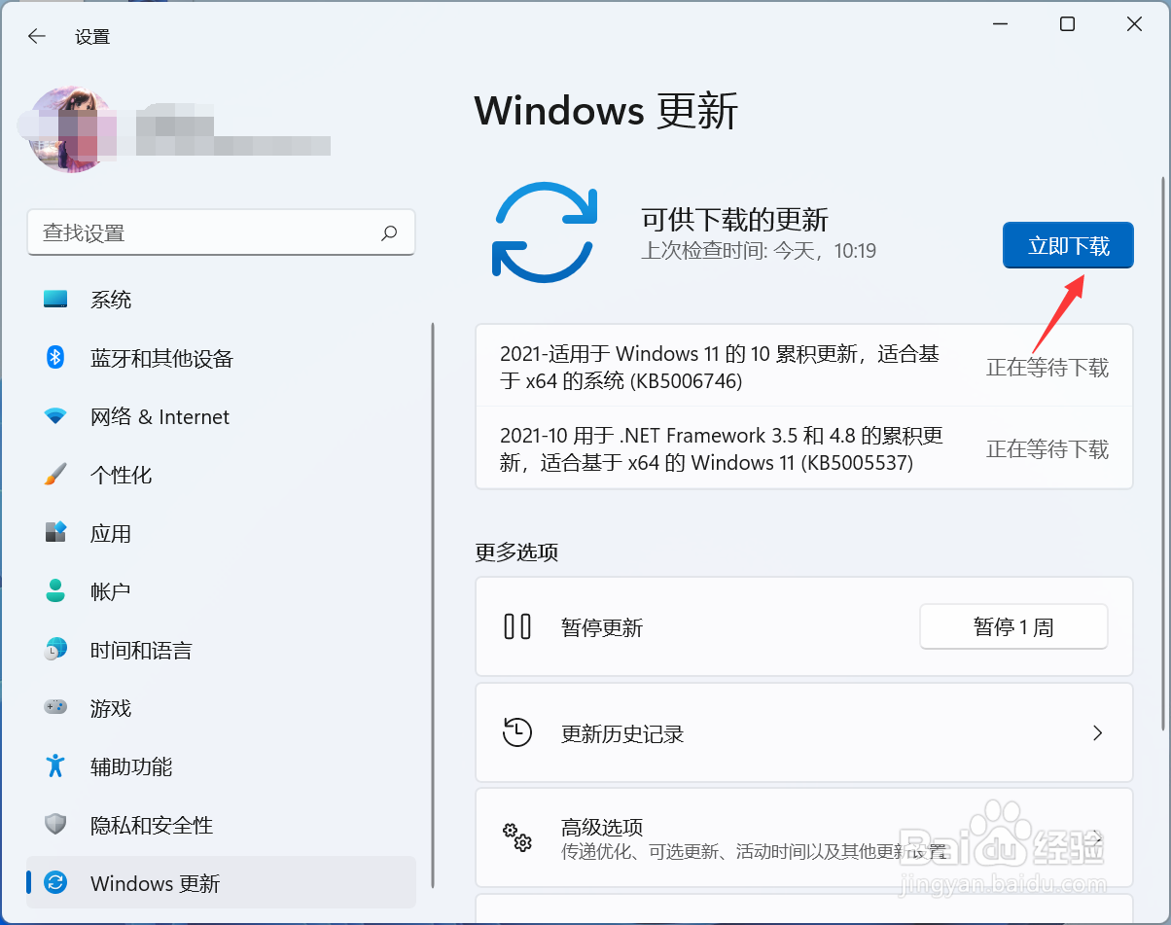Open 隐私和安全性 settings page
The height and width of the screenshot is (925, 1171).
tap(221, 825)
